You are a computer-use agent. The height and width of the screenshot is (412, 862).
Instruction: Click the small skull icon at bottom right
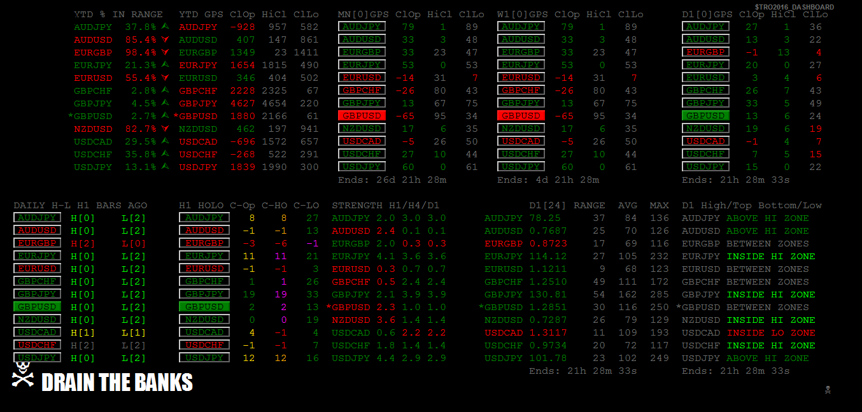click(x=827, y=390)
